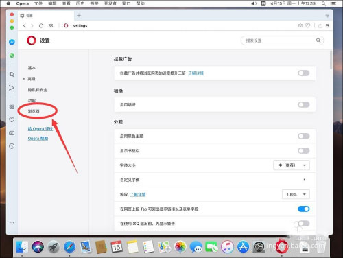
Task: Click the settings page scrollbar
Action: pyautogui.click(x=331, y=60)
